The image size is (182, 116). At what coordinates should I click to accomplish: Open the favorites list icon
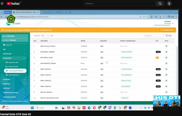[156, 17]
